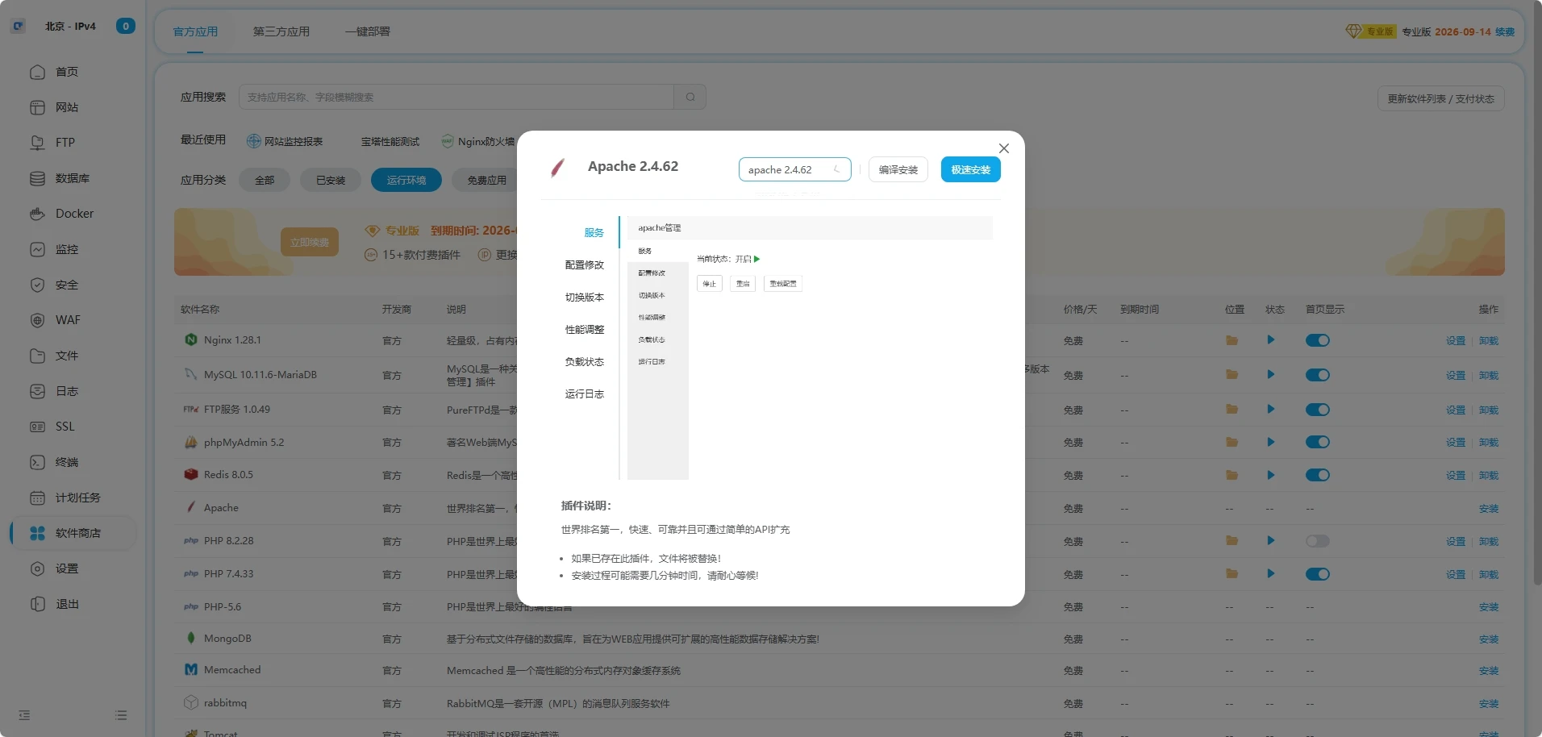Toggle Nginx 1.28.1 homepage display switch

point(1317,340)
